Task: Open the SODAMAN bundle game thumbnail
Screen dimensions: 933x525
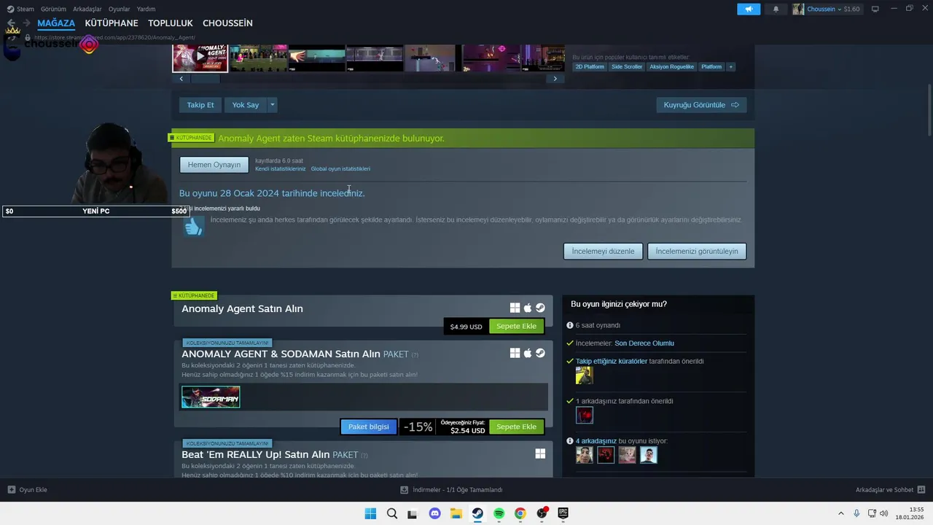Action: (211, 397)
